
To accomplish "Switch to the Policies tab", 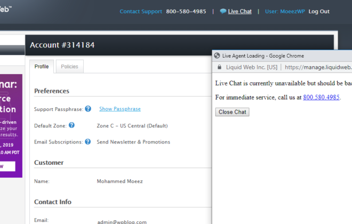I will 69,67.
